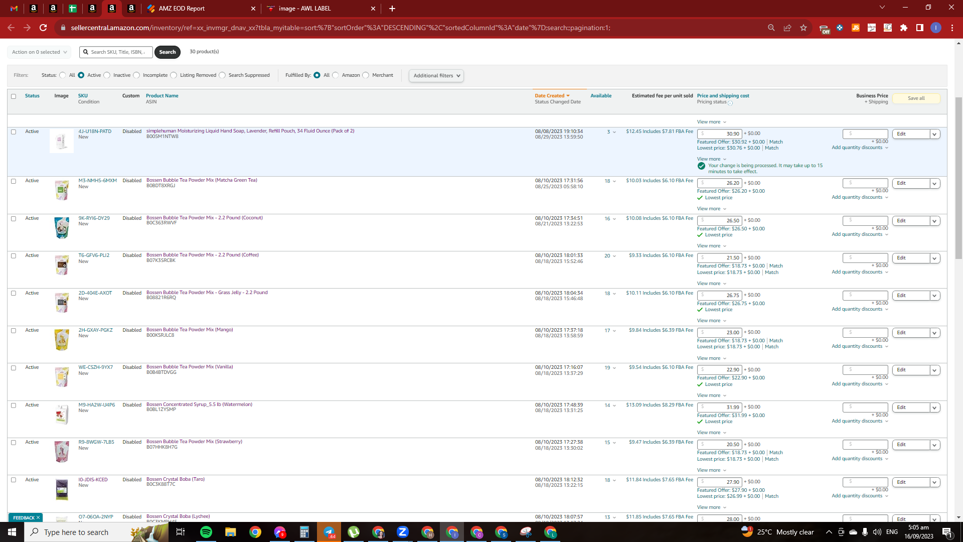Expand View more under the Mango mix
The image size is (963, 542).
(711, 358)
